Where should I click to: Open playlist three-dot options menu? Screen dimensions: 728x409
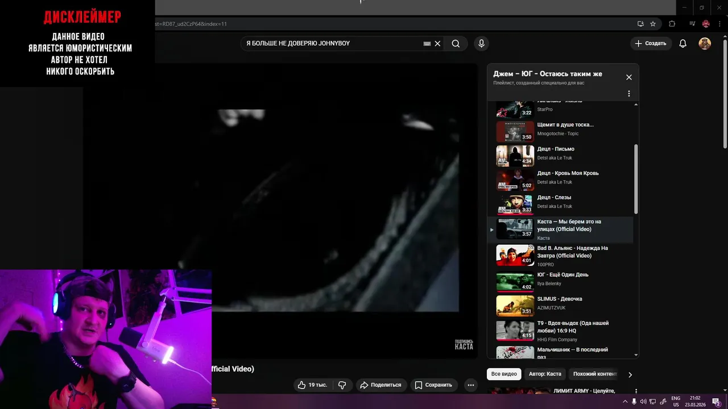click(x=628, y=94)
